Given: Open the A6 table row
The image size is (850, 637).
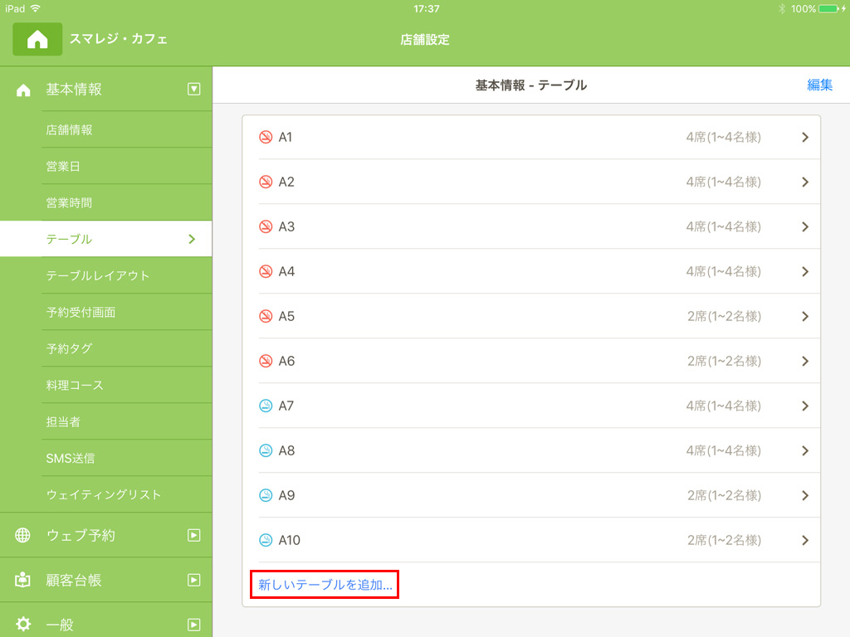Looking at the screenshot, I should click(531, 361).
